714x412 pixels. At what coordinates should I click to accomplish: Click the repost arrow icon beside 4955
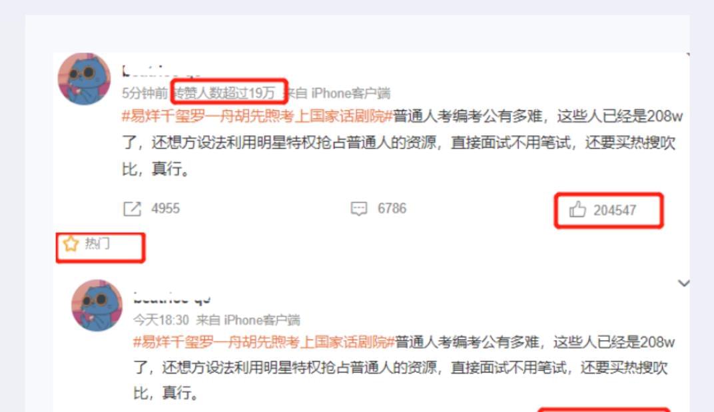click(132, 209)
